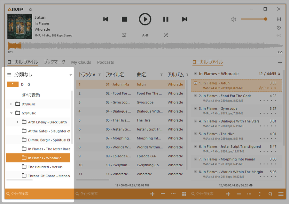Filter by drive D button
The image size is (289, 204).
(x=22, y=84)
